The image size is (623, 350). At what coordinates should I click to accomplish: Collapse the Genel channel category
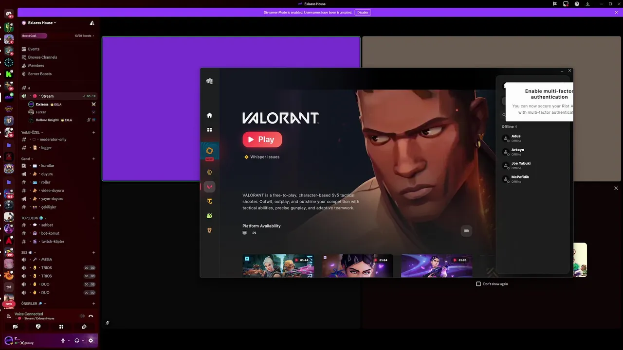pyautogui.click(x=27, y=158)
